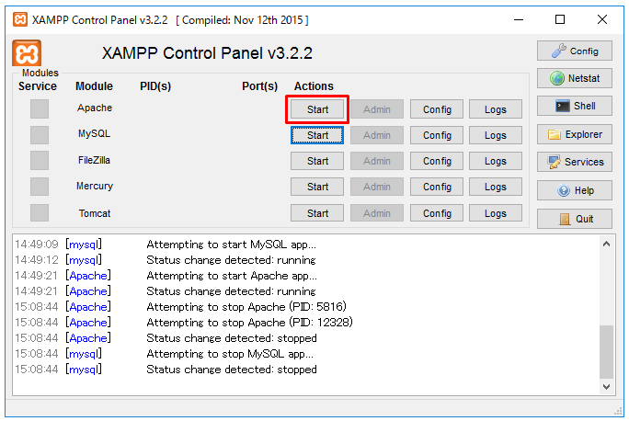
Task: Start the Apache module
Action: (317, 109)
